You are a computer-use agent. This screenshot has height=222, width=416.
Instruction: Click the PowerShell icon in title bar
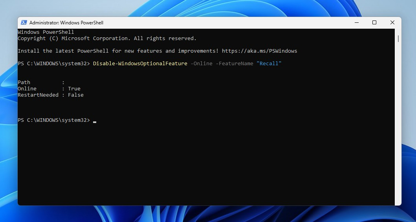24,23
